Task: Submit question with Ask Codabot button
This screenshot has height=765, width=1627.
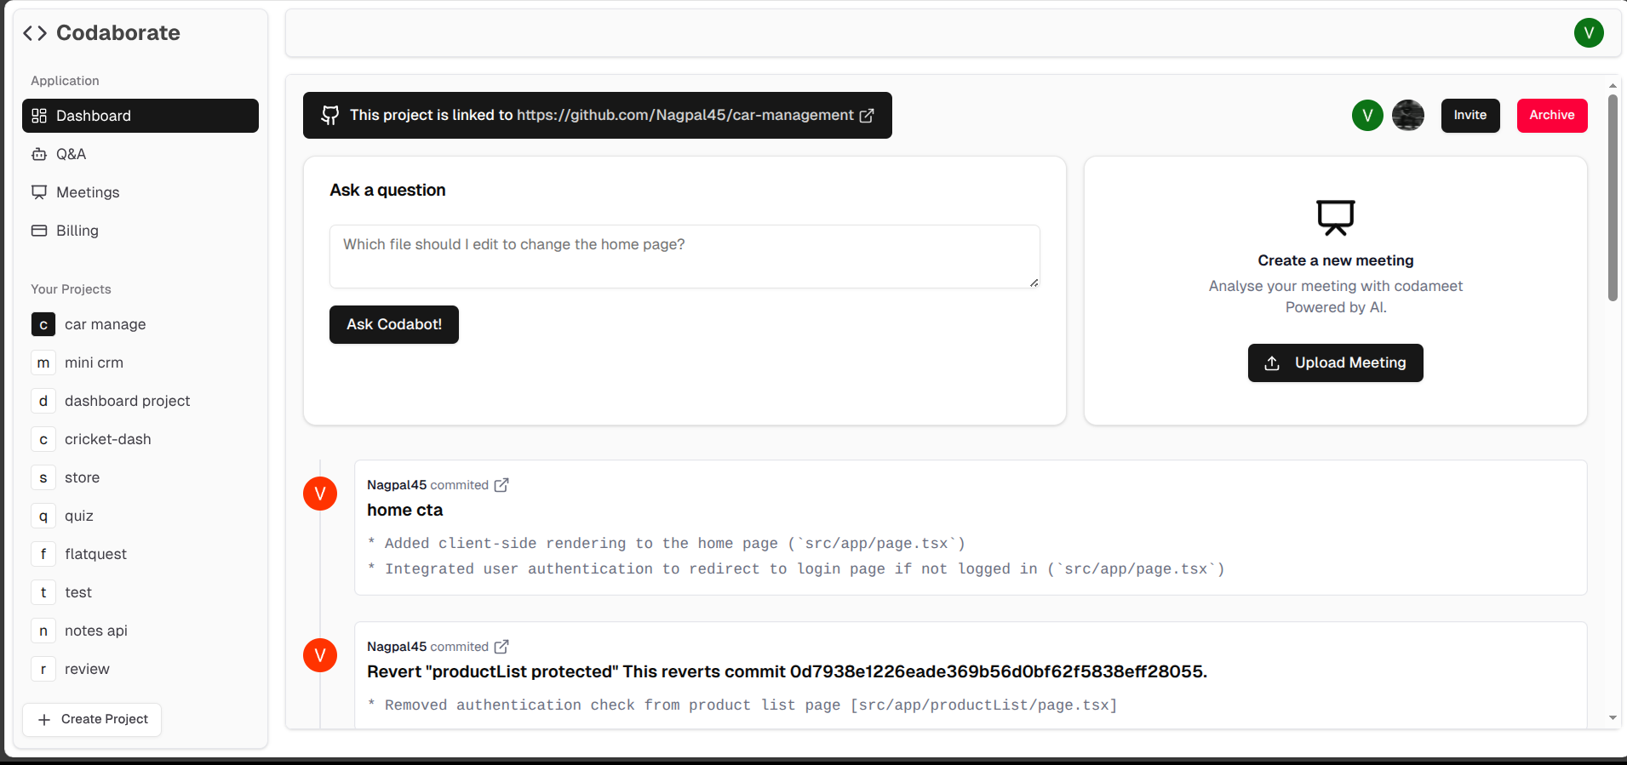Action: (393, 324)
